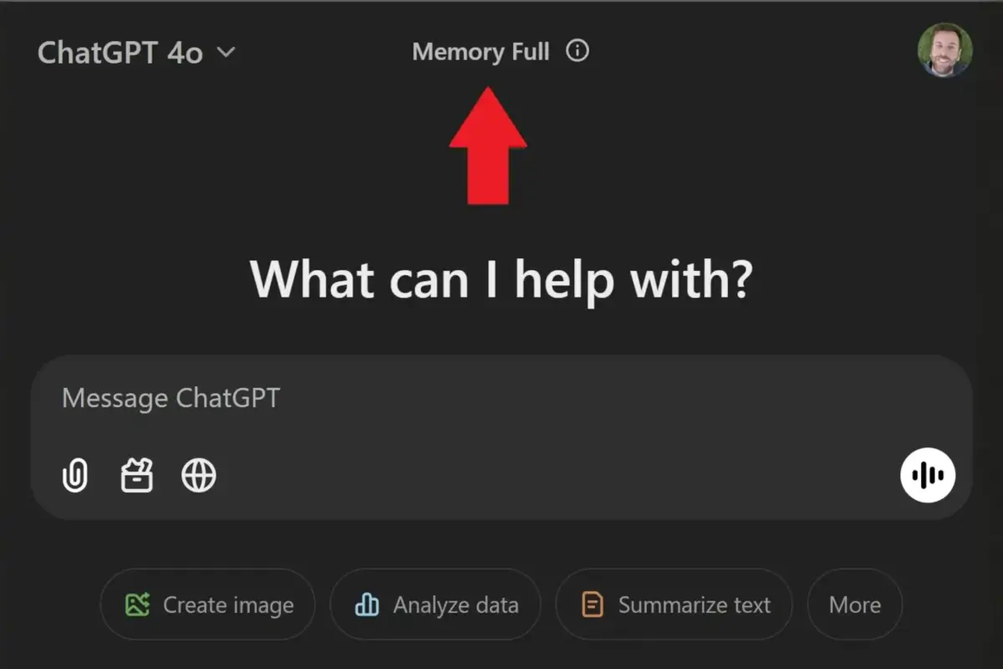Open the user profile avatar menu
1003x669 pixels.
coord(944,50)
